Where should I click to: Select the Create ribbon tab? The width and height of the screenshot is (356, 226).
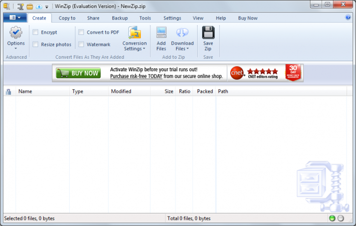(x=39, y=18)
